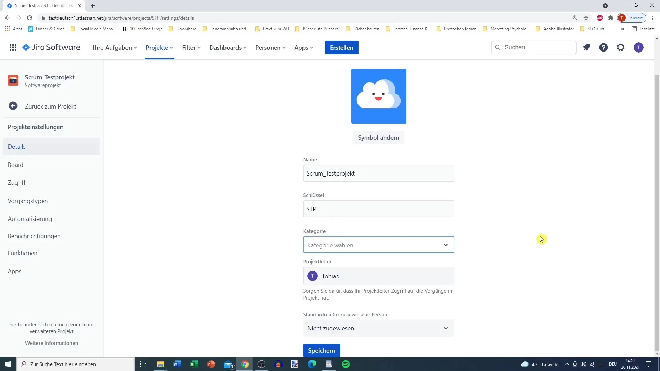The width and height of the screenshot is (660, 371).
Task: Go back via Zurück zum Projekt link
Action: pos(51,106)
